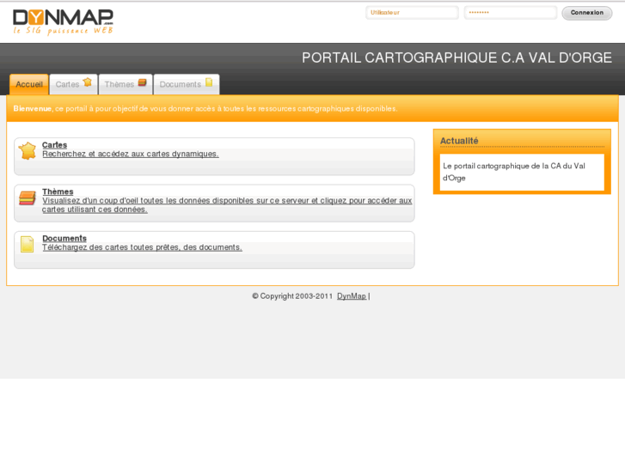Click the DynMap logo in header
This screenshot has height=468, width=625.
(x=63, y=22)
